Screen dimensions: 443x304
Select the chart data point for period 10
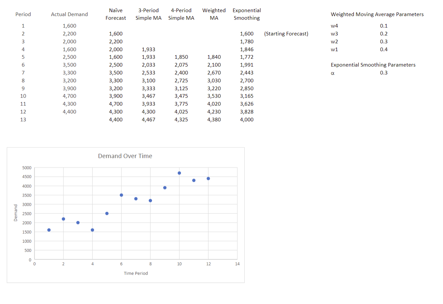point(179,173)
